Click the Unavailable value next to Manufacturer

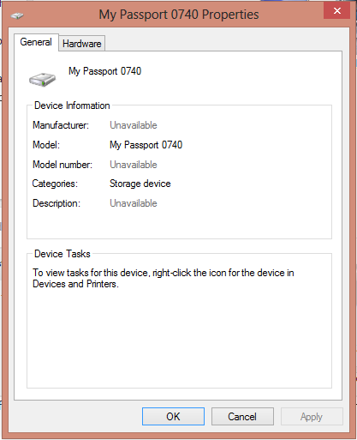click(134, 125)
